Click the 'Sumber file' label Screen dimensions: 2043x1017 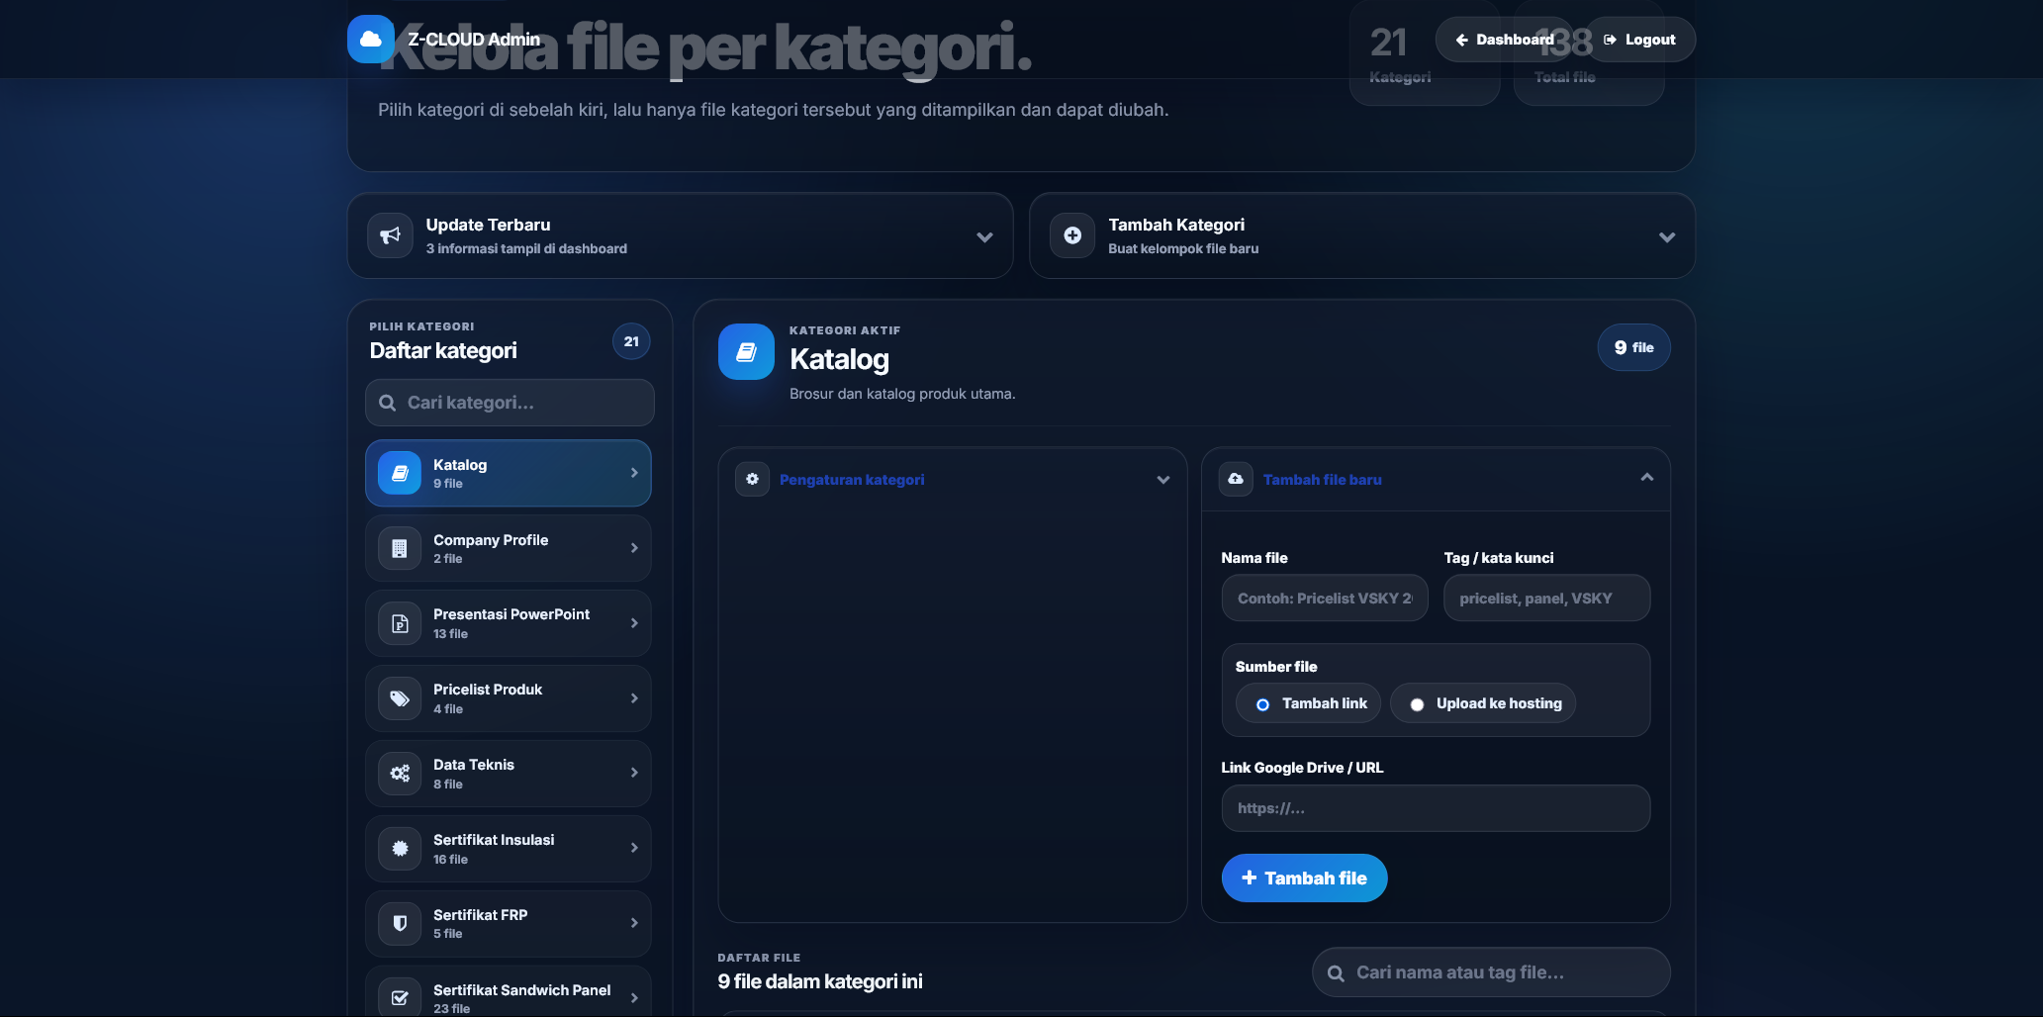1276,667
